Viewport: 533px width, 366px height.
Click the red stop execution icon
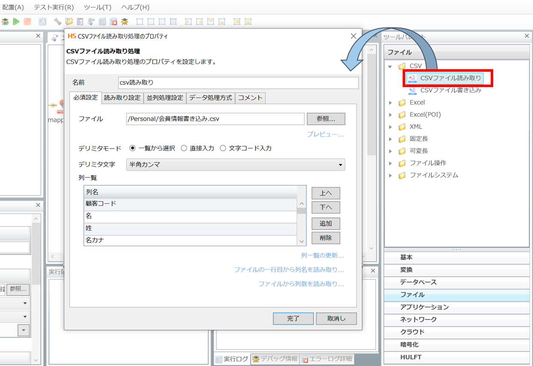pyautogui.click(x=27, y=21)
